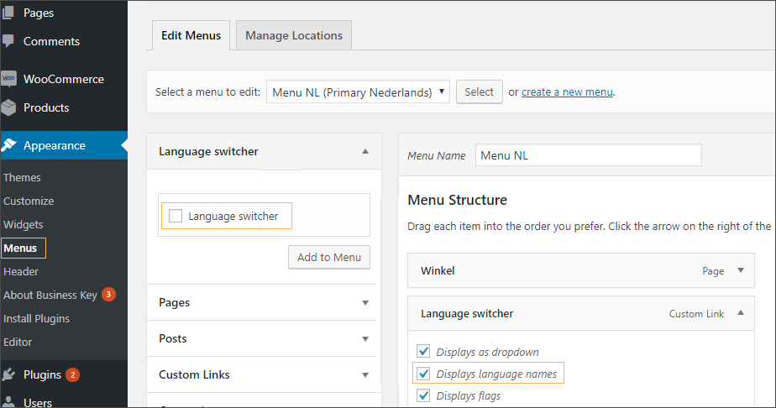This screenshot has height=408, width=776.
Task: Open Widgets under Appearance menu
Action: 24,224
